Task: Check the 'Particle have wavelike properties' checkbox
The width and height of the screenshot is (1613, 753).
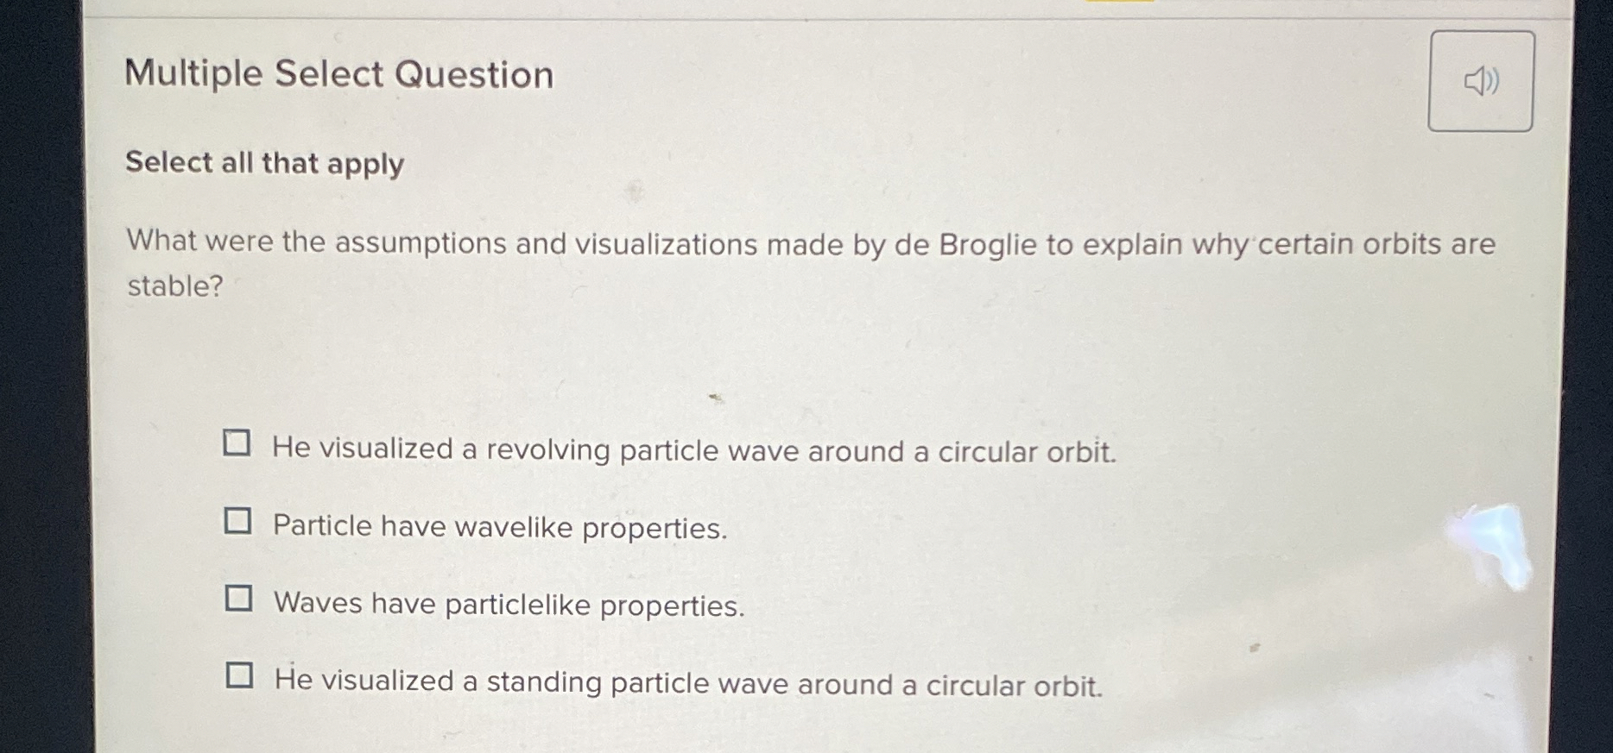Action: (239, 519)
